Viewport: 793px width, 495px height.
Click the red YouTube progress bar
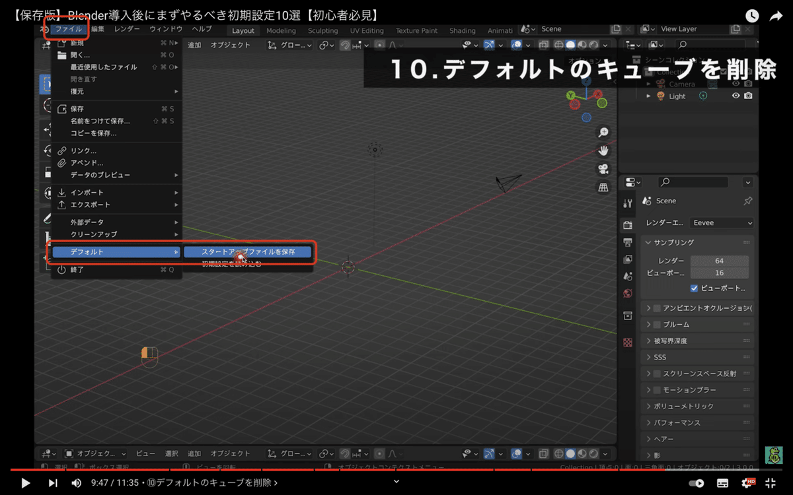[x=337, y=469]
